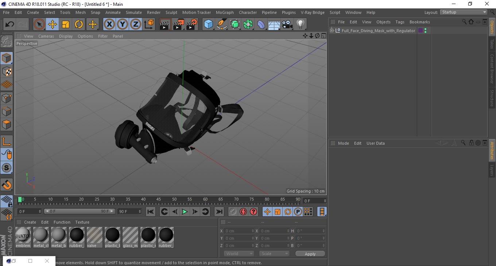Add a Cube primitive object
This screenshot has width=496, height=266.
point(209,24)
